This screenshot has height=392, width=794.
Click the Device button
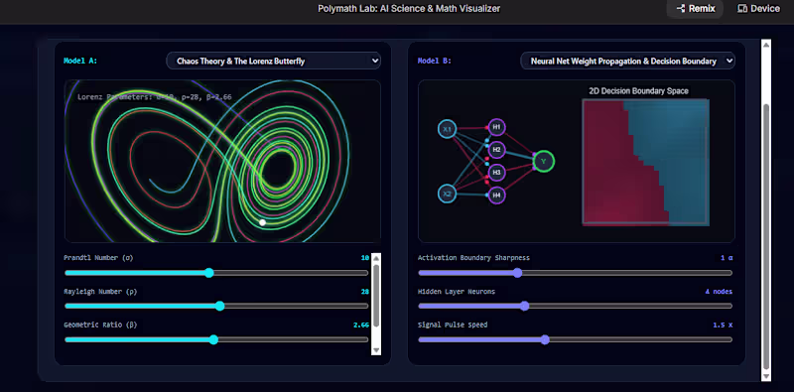tap(758, 9)
